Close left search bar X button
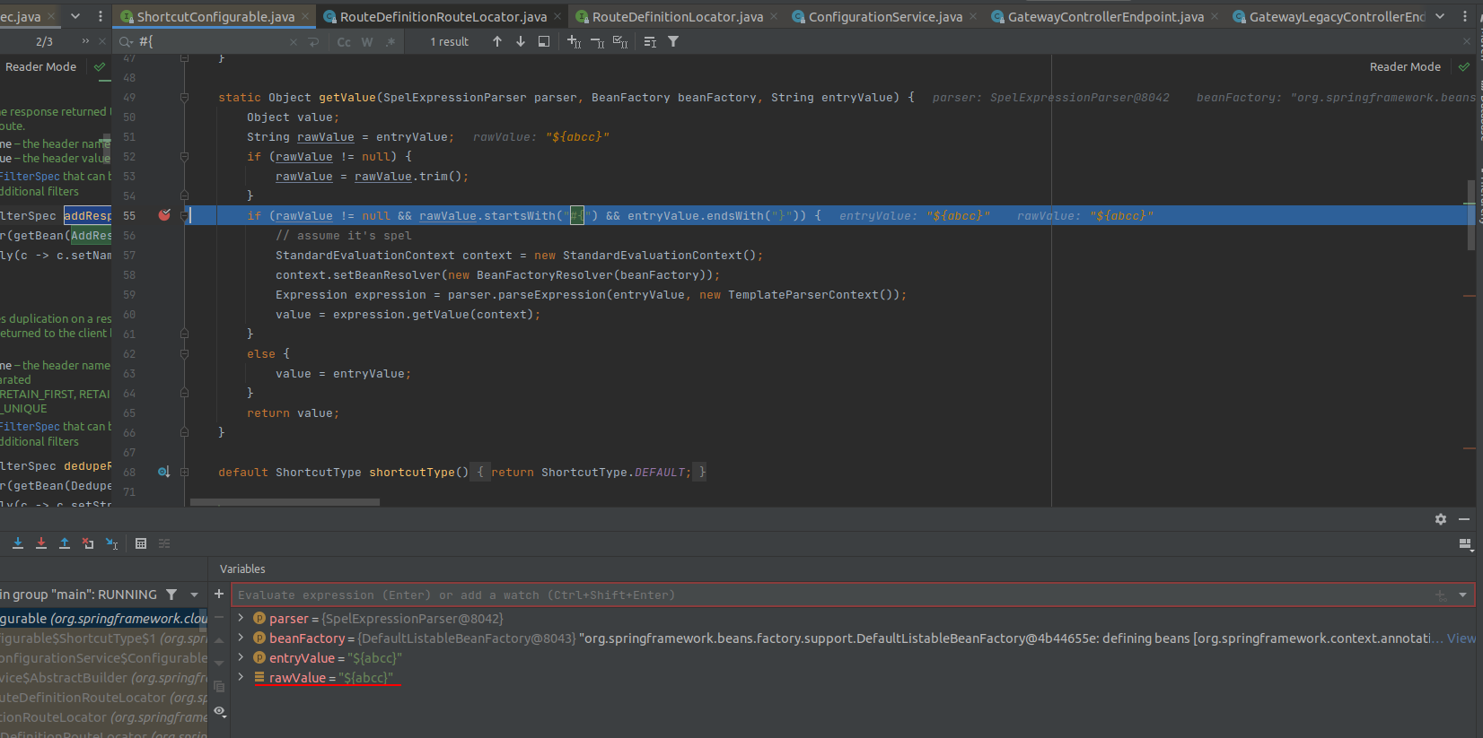The image size is (1483, 738). [x=101, y=41]
